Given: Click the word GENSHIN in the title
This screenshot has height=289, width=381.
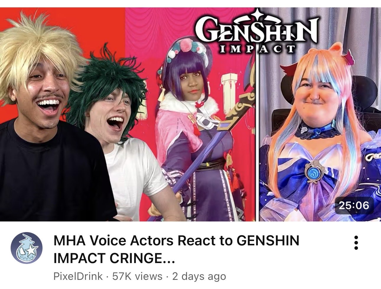Looking at the screenshot, I should pyautogui.click(x=268, y=241).
